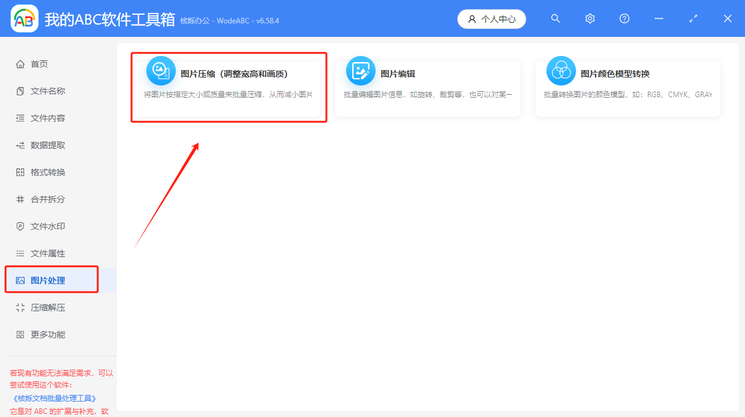The image size is (745, 417).
Task: Select the 图片编辑 tool icon
Action: click(360, 70)
